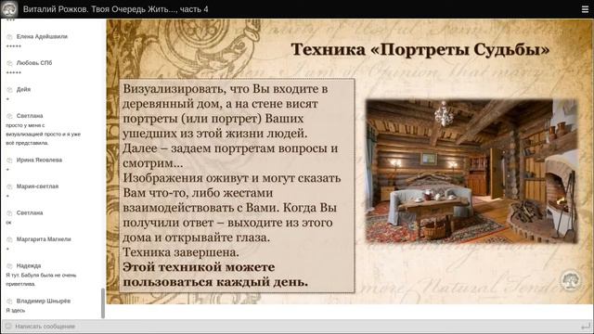This screenshot has width=594, height=334.
Task: Click the avatar icon next to Надежда
Action: click(x=9, y=266)
